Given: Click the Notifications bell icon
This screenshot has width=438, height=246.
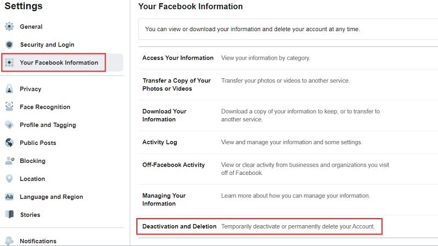Looking at the screenshot, I should coord(9,241).
